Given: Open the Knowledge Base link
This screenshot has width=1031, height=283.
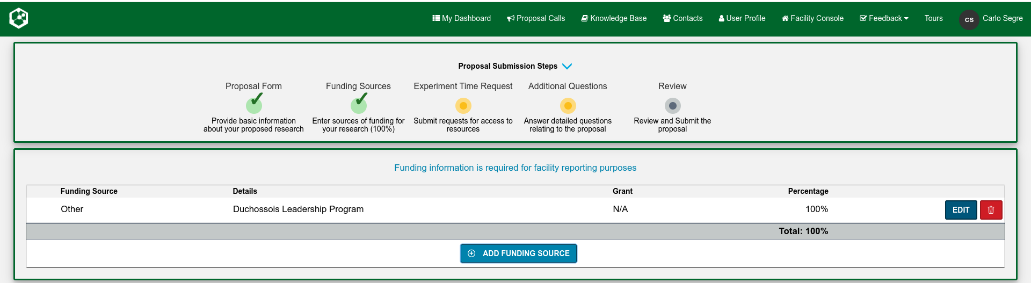Looking at the screenshot, I should click(614, 18).
